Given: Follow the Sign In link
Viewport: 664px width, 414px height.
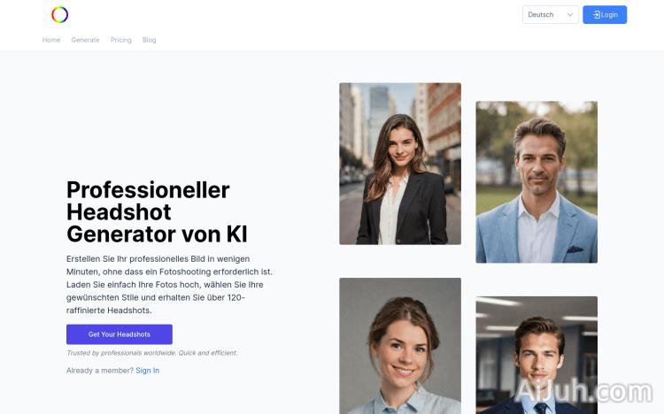Looking at the screenshot, I should tap(147, 371).
